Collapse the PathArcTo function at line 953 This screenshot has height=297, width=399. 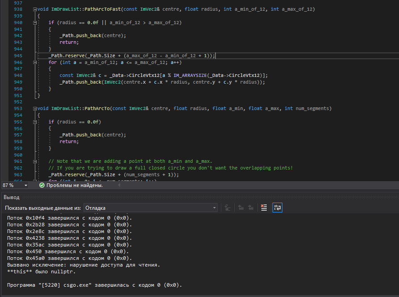coord(34,109)
